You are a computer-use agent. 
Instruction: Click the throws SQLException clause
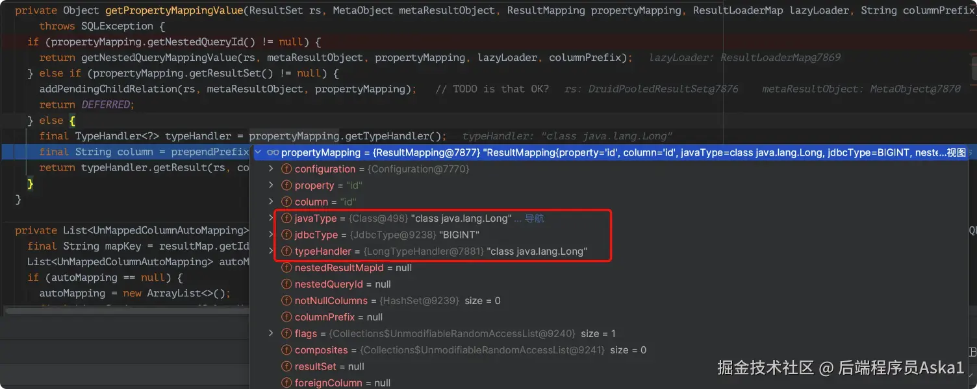coord(96,26)
